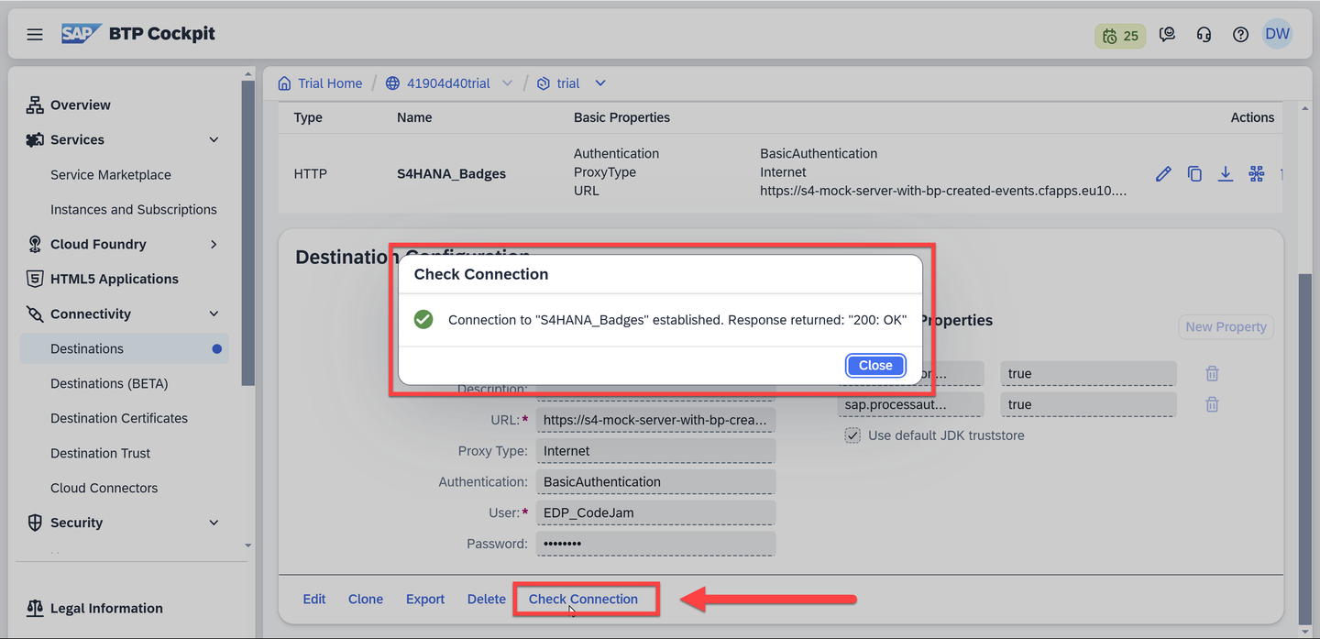Open the Legal Information link
The height and width of the screenshot is (639, 1320).
(106, 608)
